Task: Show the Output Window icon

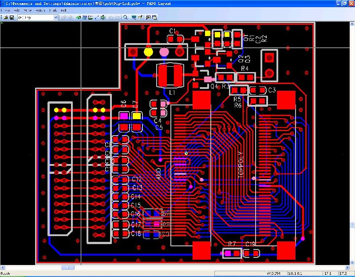Action: pyautogui.click(x=154, y=17)
